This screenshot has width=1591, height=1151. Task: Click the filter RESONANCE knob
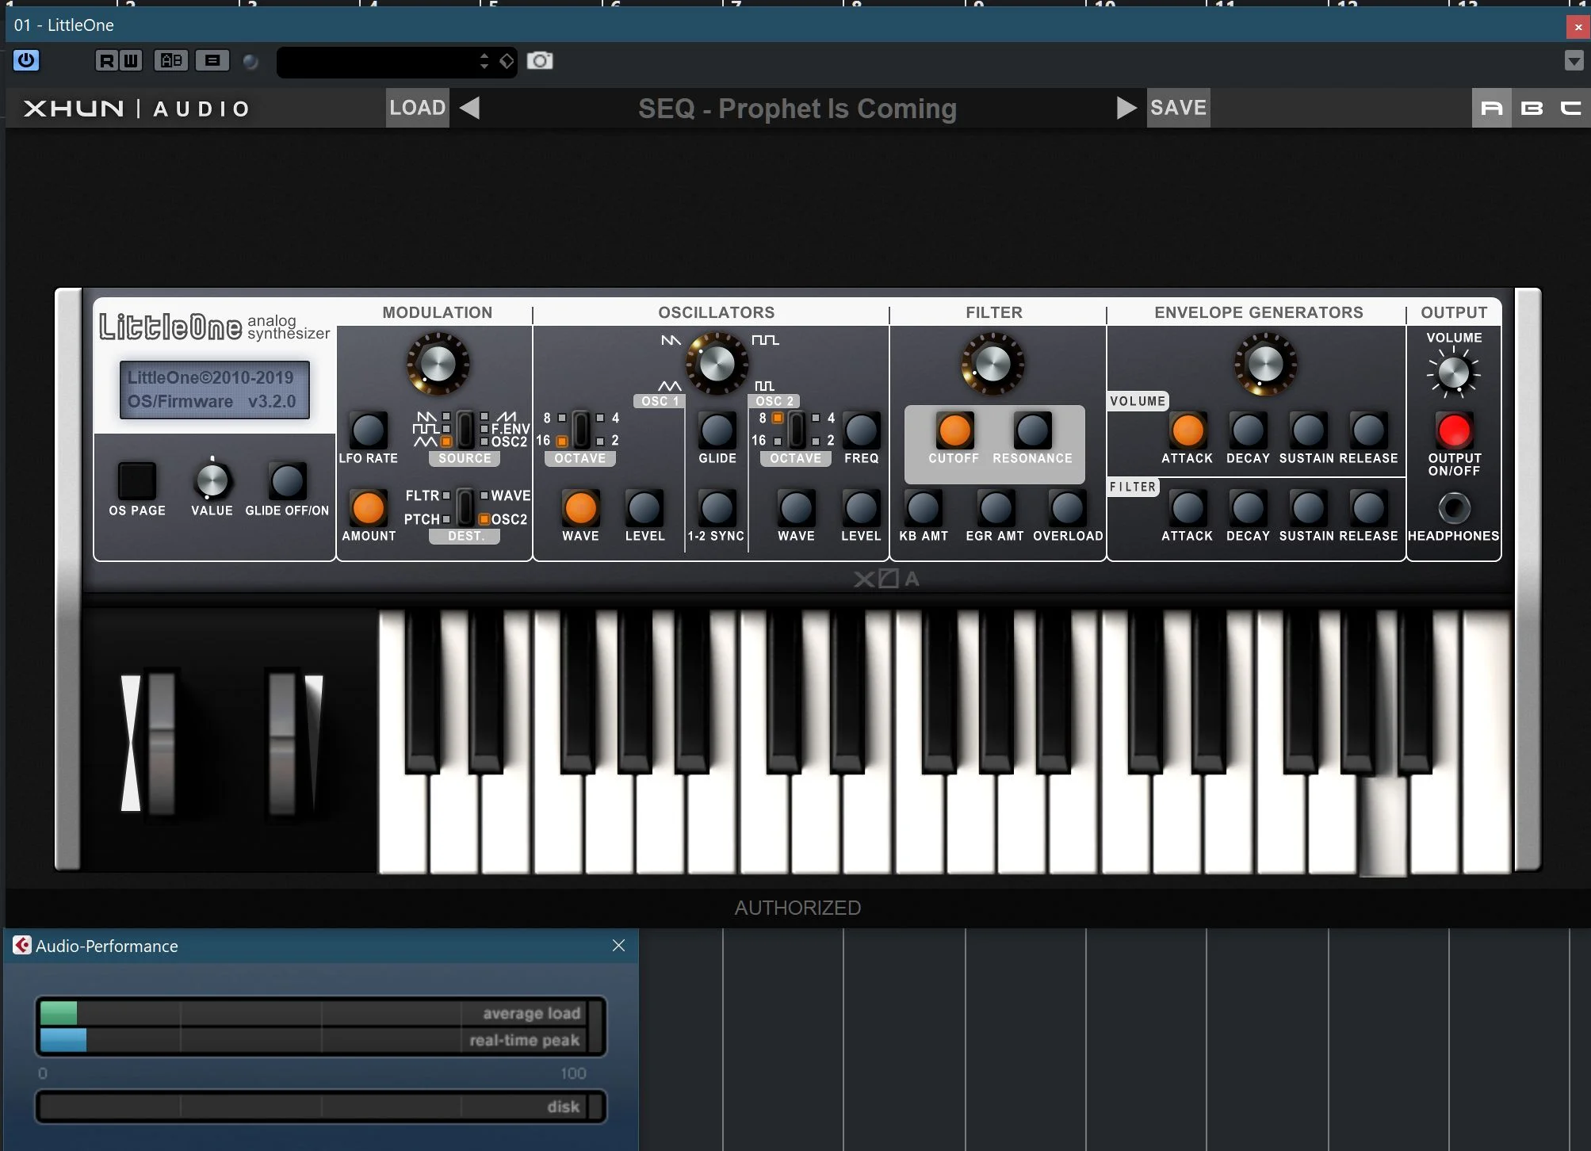tap(1033, 430)
